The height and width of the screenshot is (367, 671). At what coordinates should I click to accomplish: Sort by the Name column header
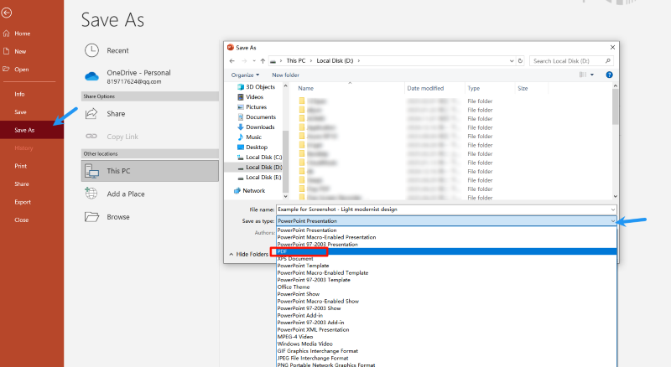305,88
